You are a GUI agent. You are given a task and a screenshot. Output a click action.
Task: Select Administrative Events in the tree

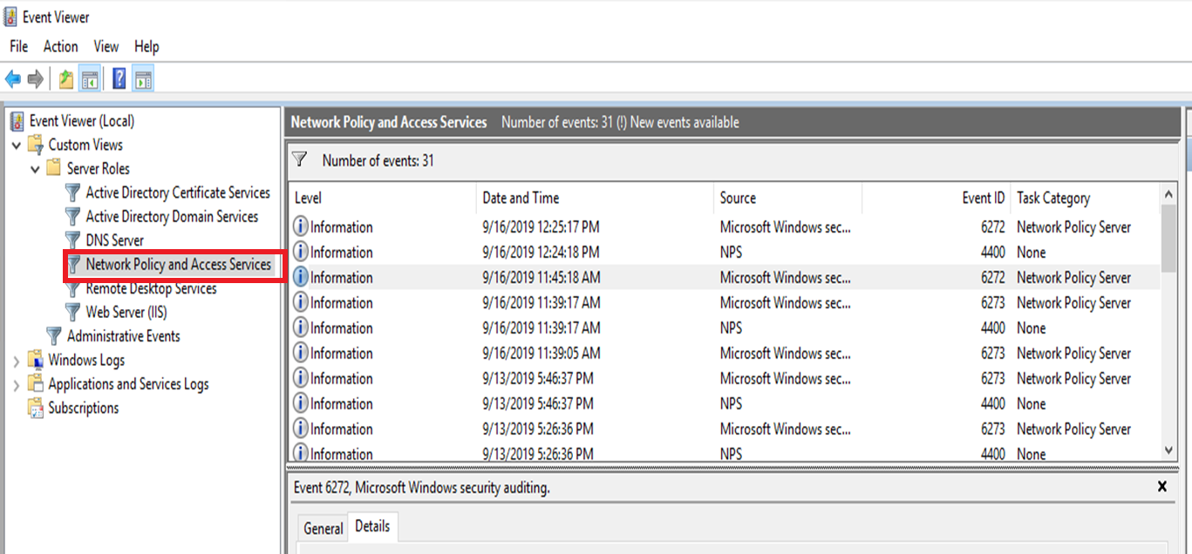(123, 336)
